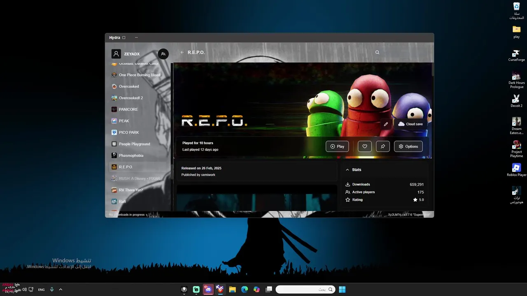Open Task View on the taskbar
Image resolution: width=527 pixels, height=296 pixels.
point(269,289)
